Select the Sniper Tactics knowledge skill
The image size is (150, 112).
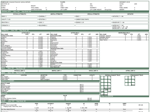[124, 40]
